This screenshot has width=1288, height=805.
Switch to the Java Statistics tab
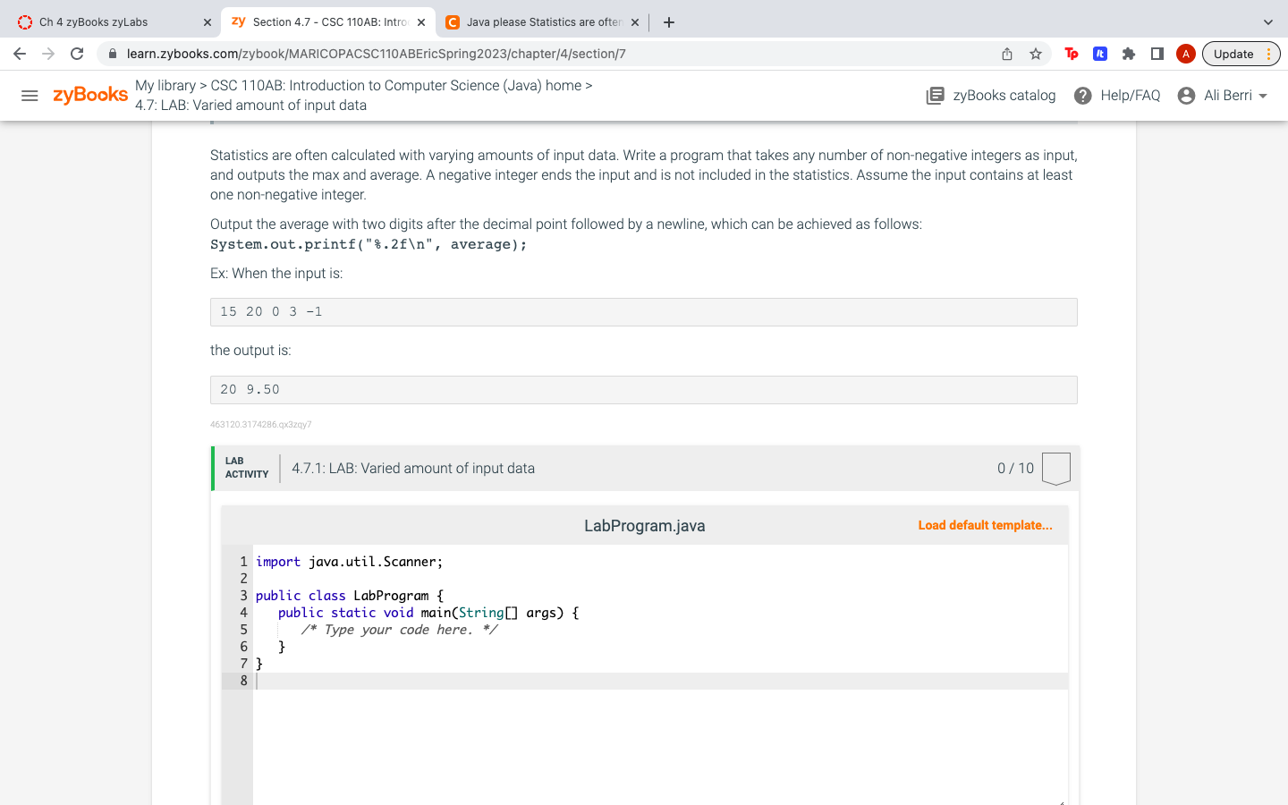(537, 21)
